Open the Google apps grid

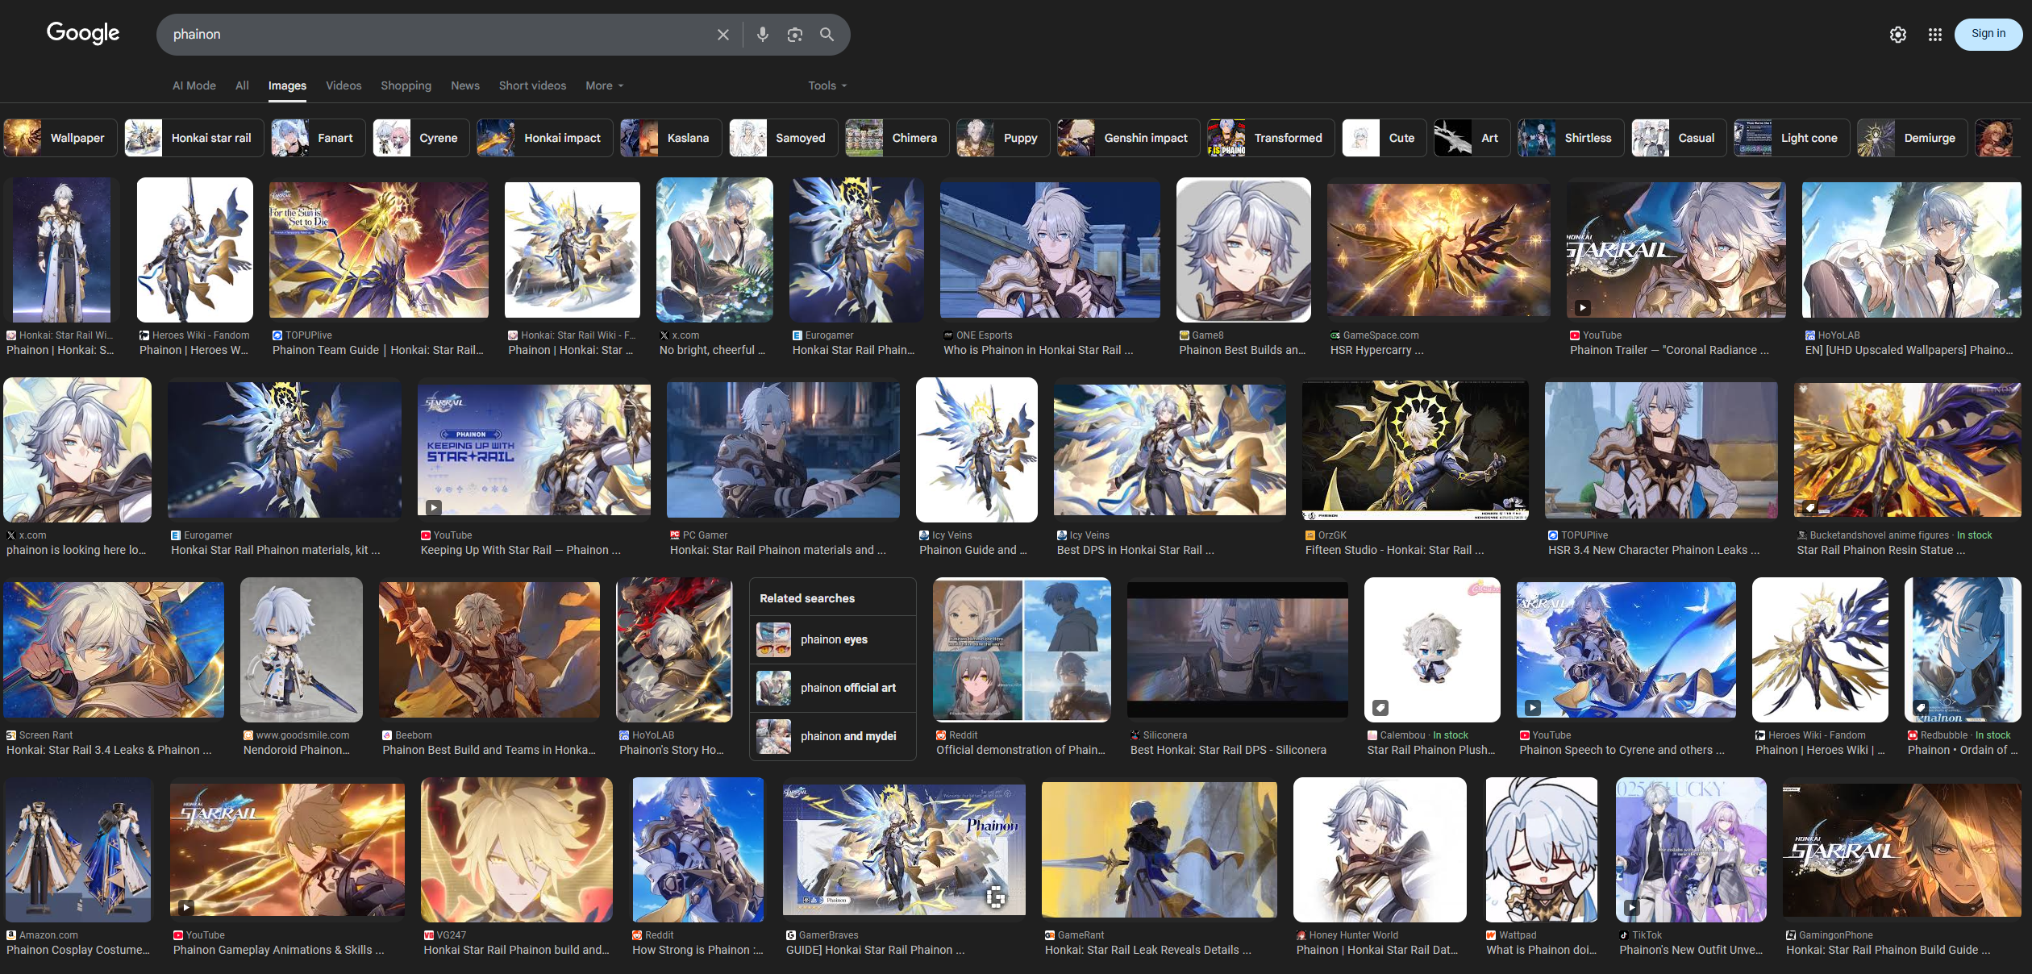[x=1934, y=35]
